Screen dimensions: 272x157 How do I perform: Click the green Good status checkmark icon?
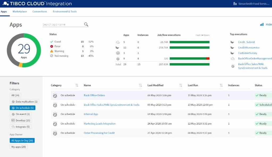[52, 42]
